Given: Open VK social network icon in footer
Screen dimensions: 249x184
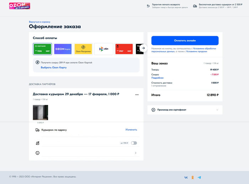Looking at the screenshot, I should 186,177.
